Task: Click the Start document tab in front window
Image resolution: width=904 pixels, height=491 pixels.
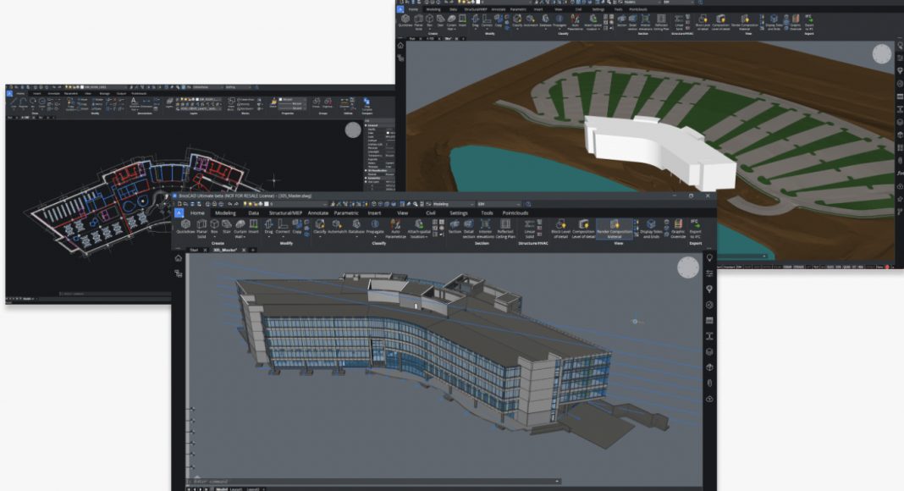Action: point(193,250)
